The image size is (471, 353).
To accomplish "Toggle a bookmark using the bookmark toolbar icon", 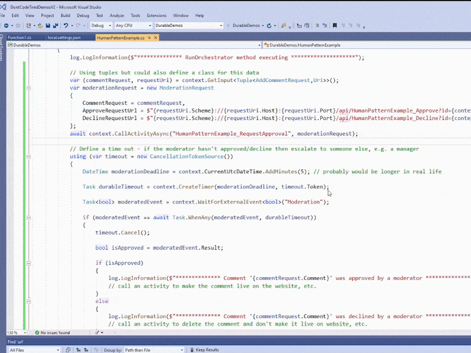I will coord(335,26).
